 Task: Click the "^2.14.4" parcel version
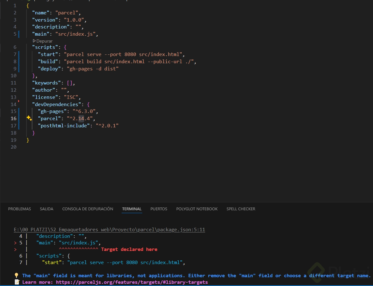80,118
